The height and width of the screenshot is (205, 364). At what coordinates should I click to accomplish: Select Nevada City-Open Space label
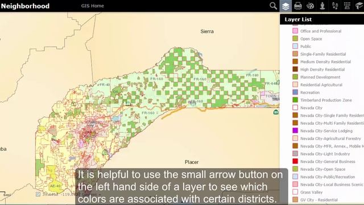[x=323, y=169]
